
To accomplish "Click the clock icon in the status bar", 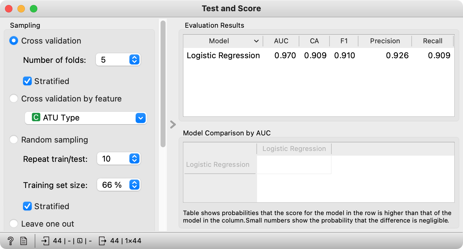I will [80, 241].
